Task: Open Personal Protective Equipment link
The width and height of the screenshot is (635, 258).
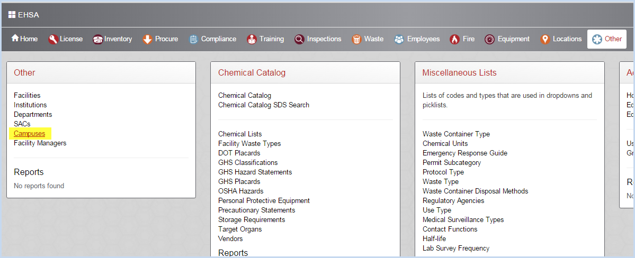Action: tap(264, 200)
